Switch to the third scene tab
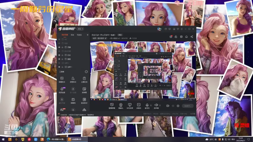This screenshot has width=253, height=142. 79,35
